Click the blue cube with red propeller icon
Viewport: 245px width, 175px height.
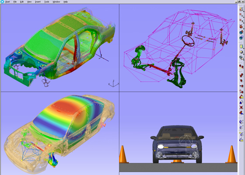click(x=241, y=32)
